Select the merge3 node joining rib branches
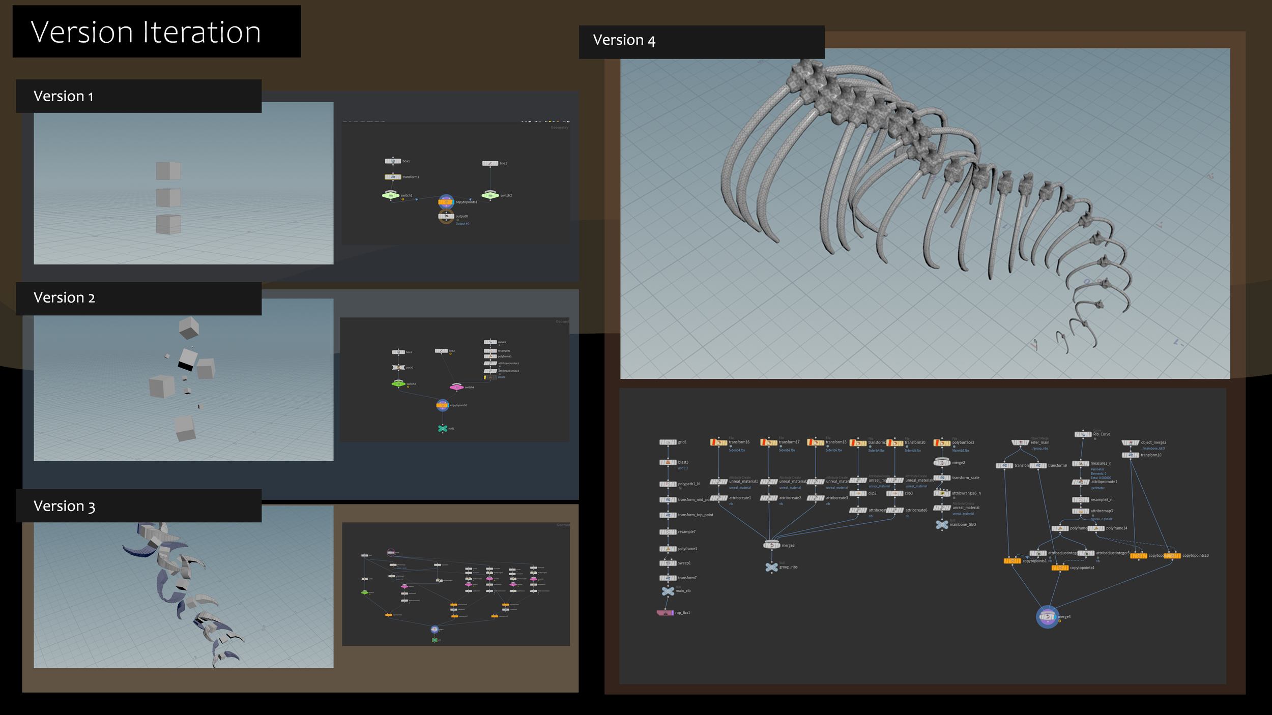The height and width of the screenshot is (715, 1272). (771, 545)
